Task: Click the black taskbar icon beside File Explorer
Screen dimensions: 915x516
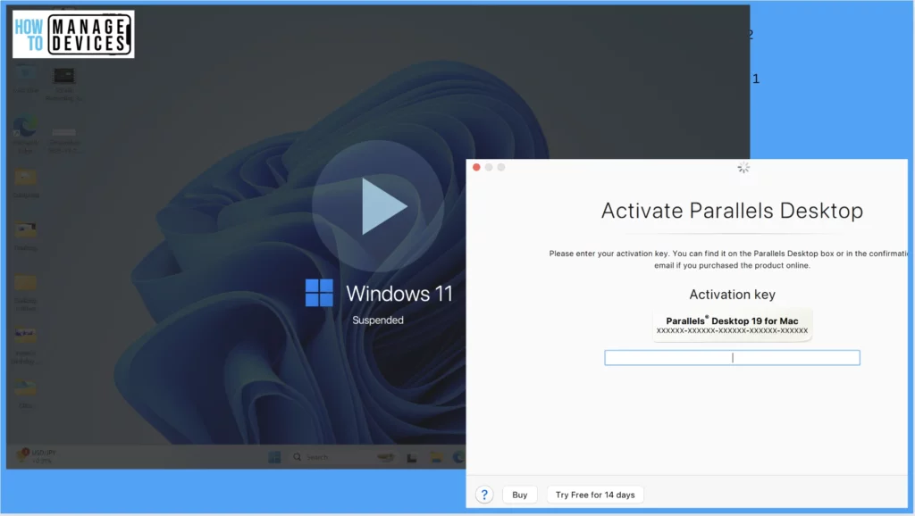Action: click(412, 458)
